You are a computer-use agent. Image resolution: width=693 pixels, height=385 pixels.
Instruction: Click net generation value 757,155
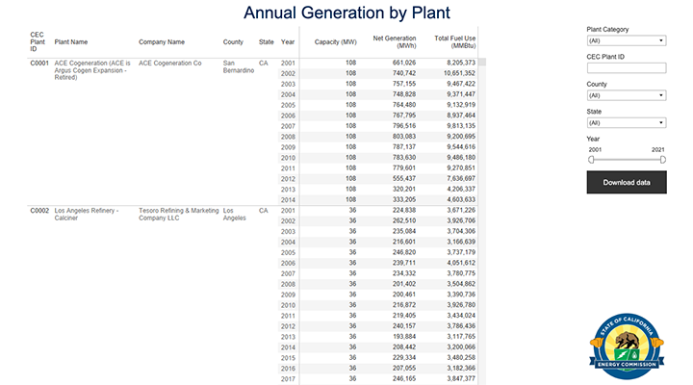(x=404, y=84)
